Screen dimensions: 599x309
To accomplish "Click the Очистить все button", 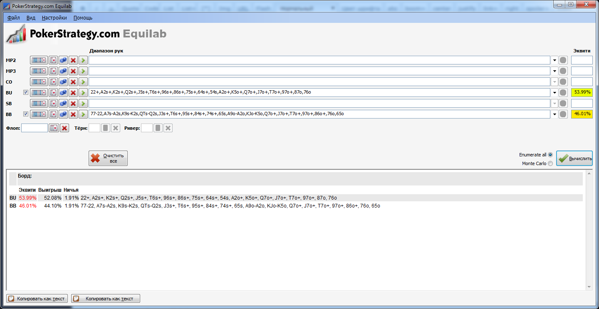I will [108, 158].
